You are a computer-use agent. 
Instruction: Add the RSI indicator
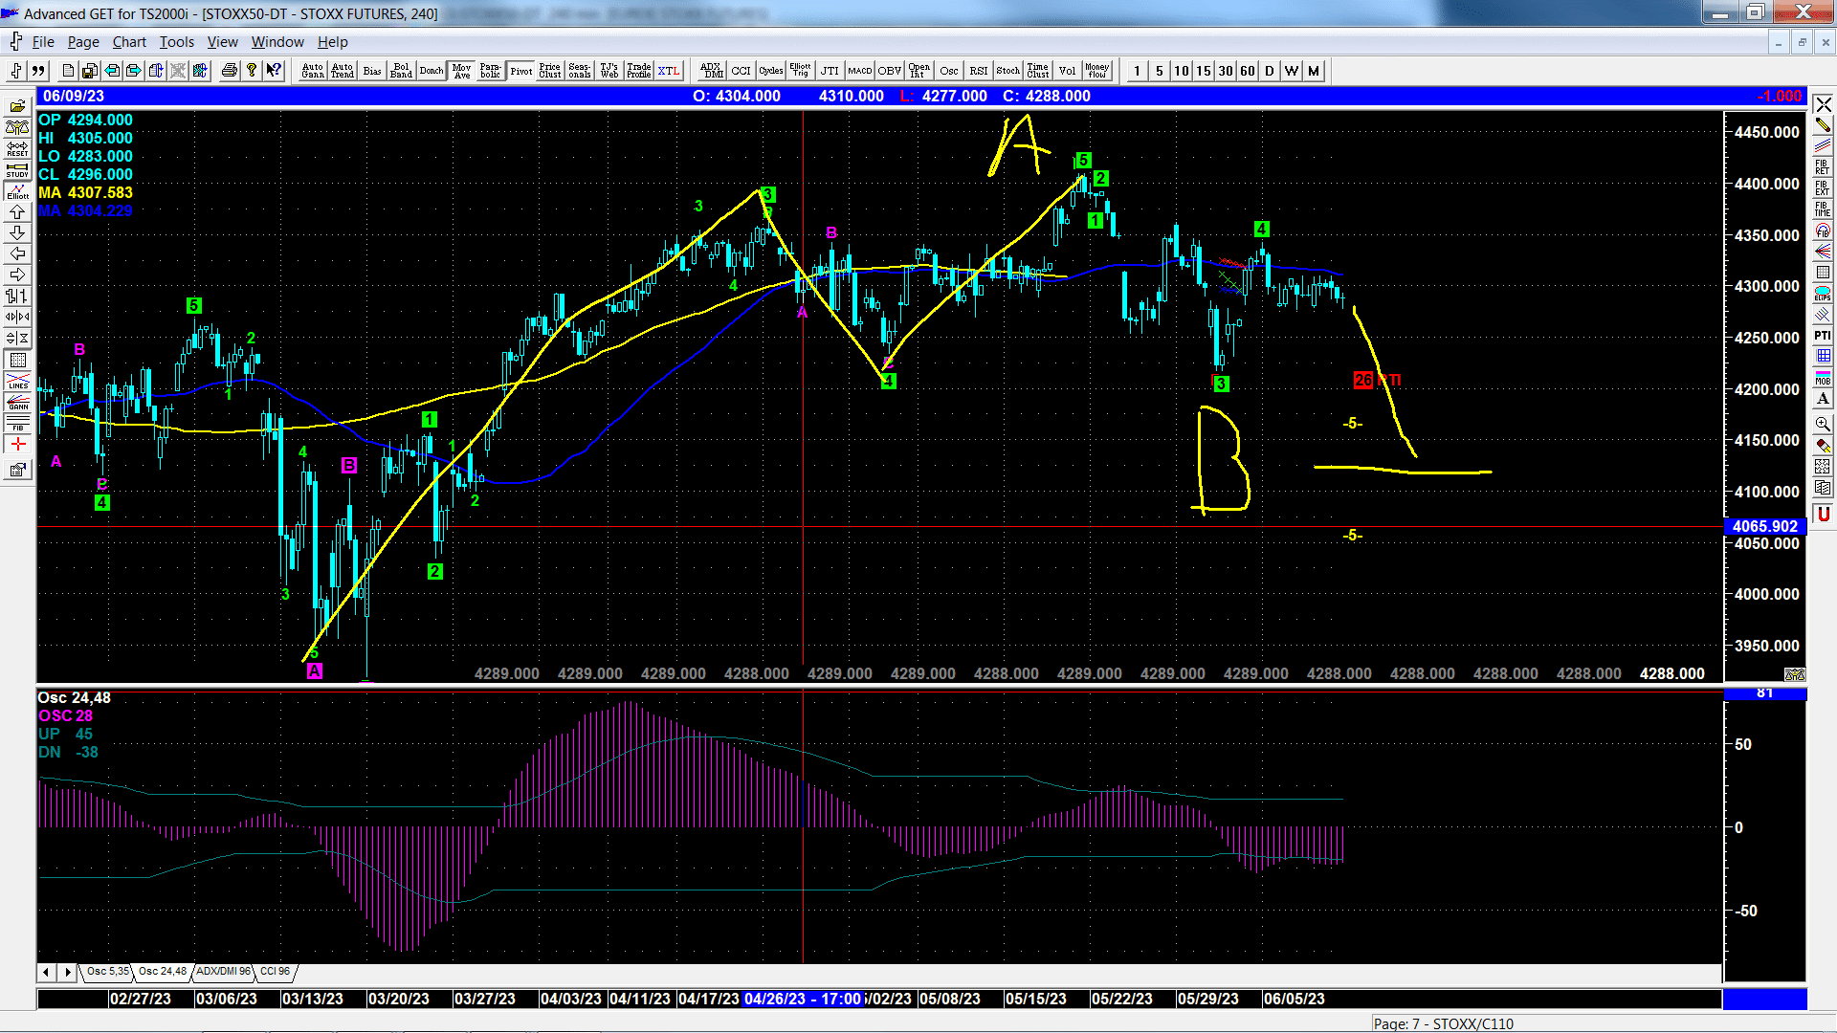978,71
